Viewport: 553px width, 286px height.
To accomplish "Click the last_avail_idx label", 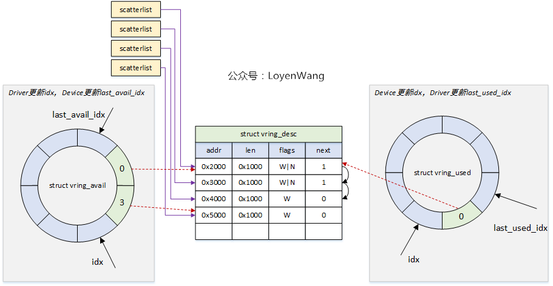I will click(81, 115).
